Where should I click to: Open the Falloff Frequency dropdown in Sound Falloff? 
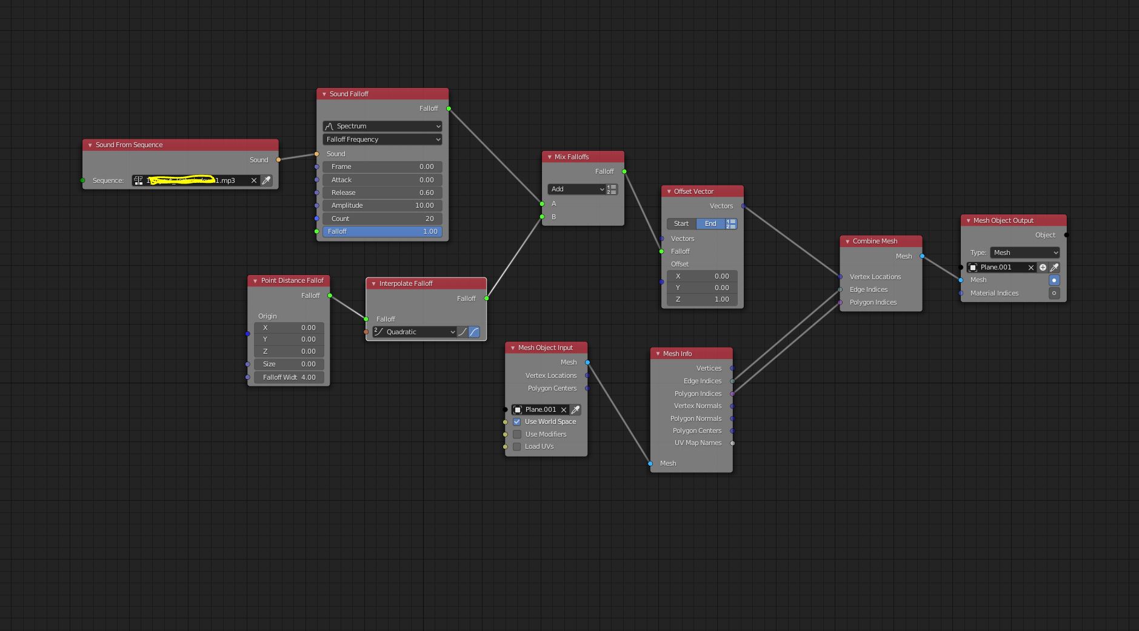tap(382, 139)
